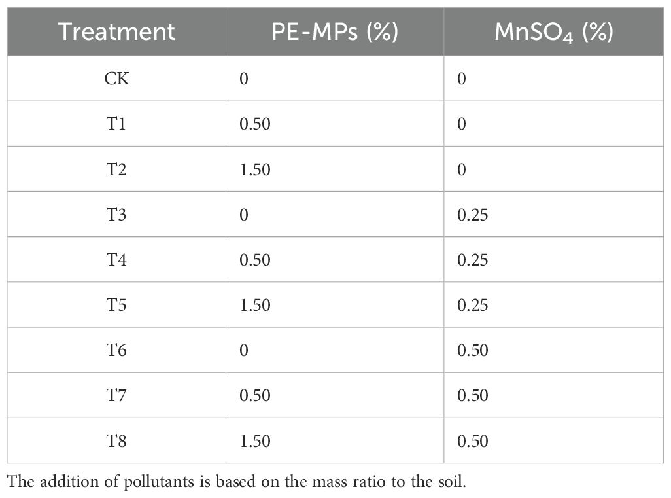Click the PE-MPs value in row T2
This screenshot has width=671, height=498.
coord(255,169)
